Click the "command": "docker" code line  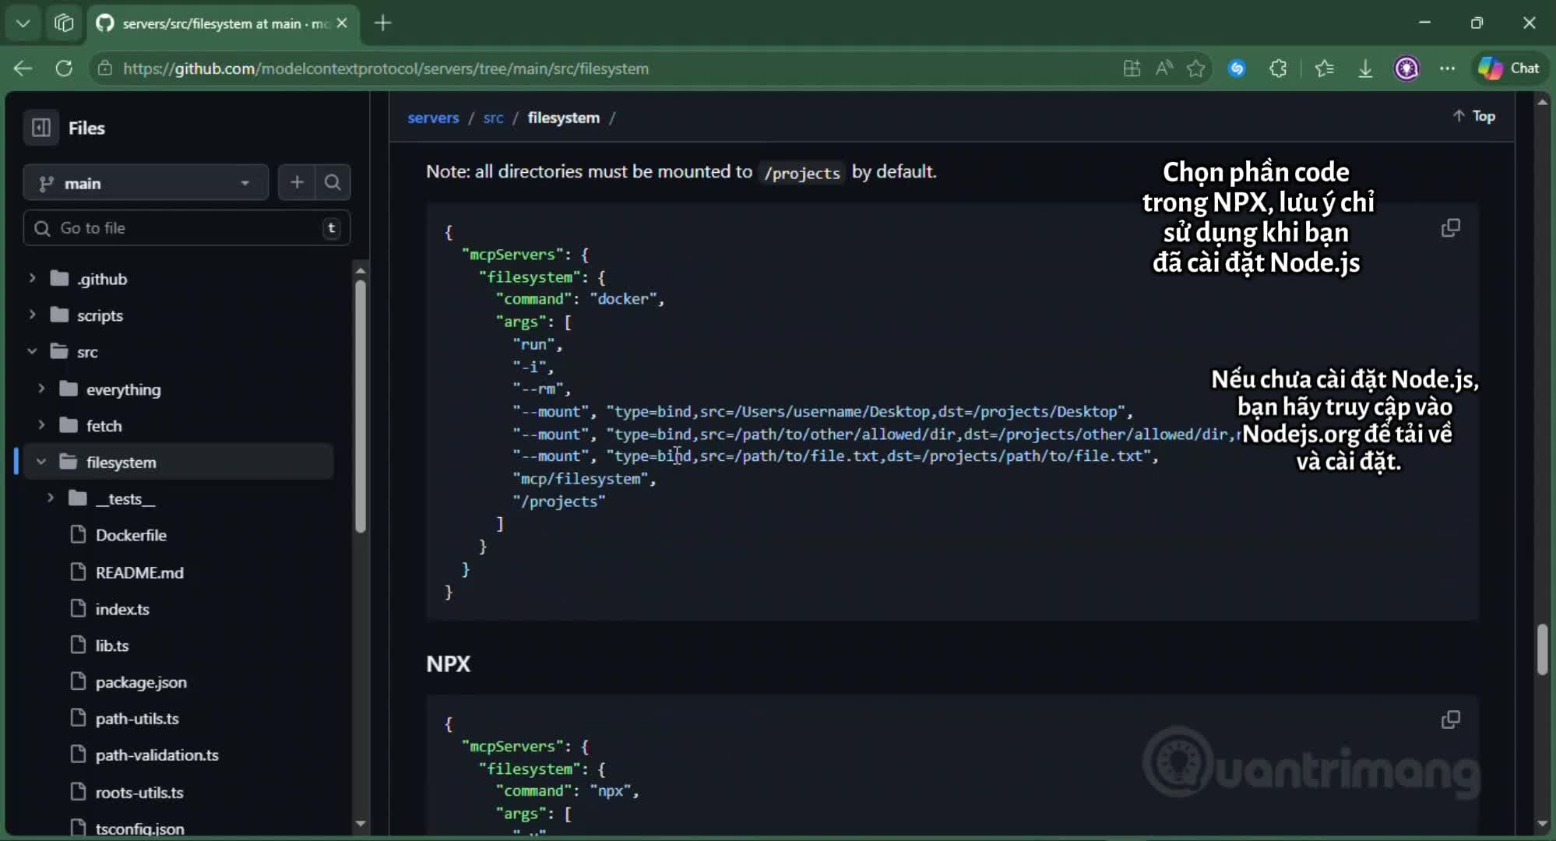coord(580,299)
